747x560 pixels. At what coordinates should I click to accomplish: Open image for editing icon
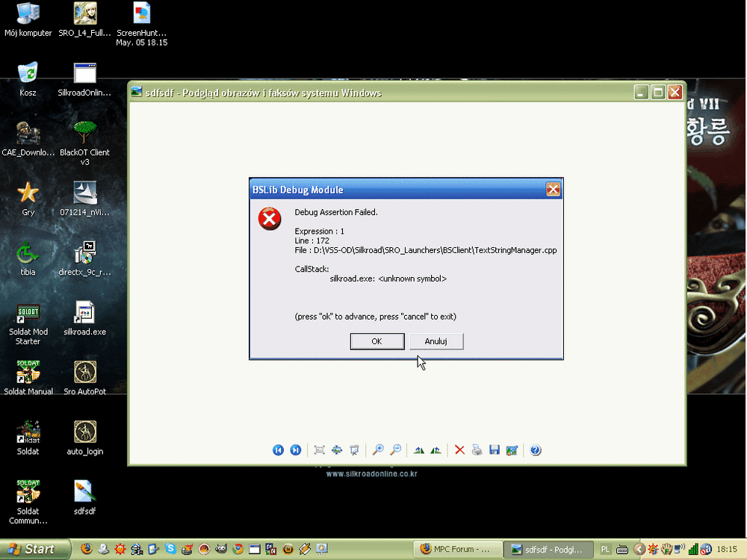[x=512, y=450]
